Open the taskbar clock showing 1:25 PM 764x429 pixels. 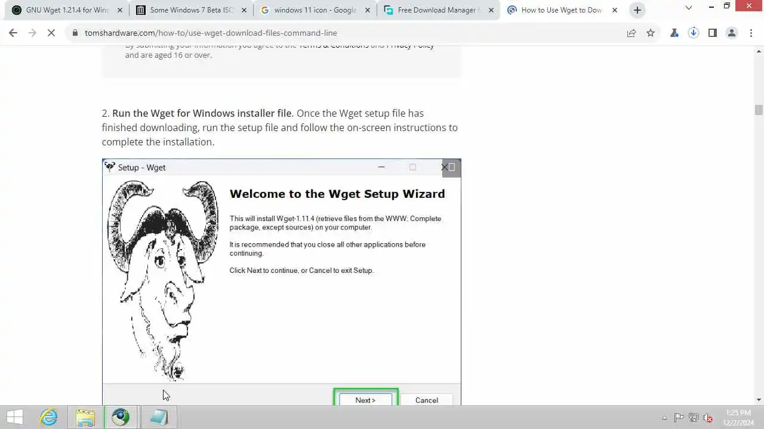pos(738,417)
